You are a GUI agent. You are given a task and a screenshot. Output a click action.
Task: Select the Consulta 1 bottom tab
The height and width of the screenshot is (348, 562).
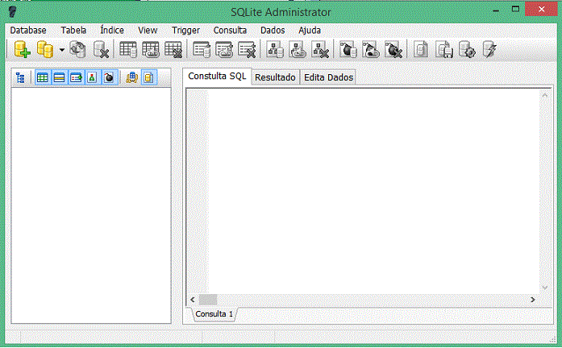(x=214, y=314)
